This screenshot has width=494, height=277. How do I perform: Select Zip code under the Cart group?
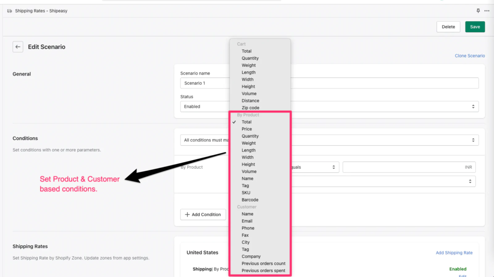250,108
